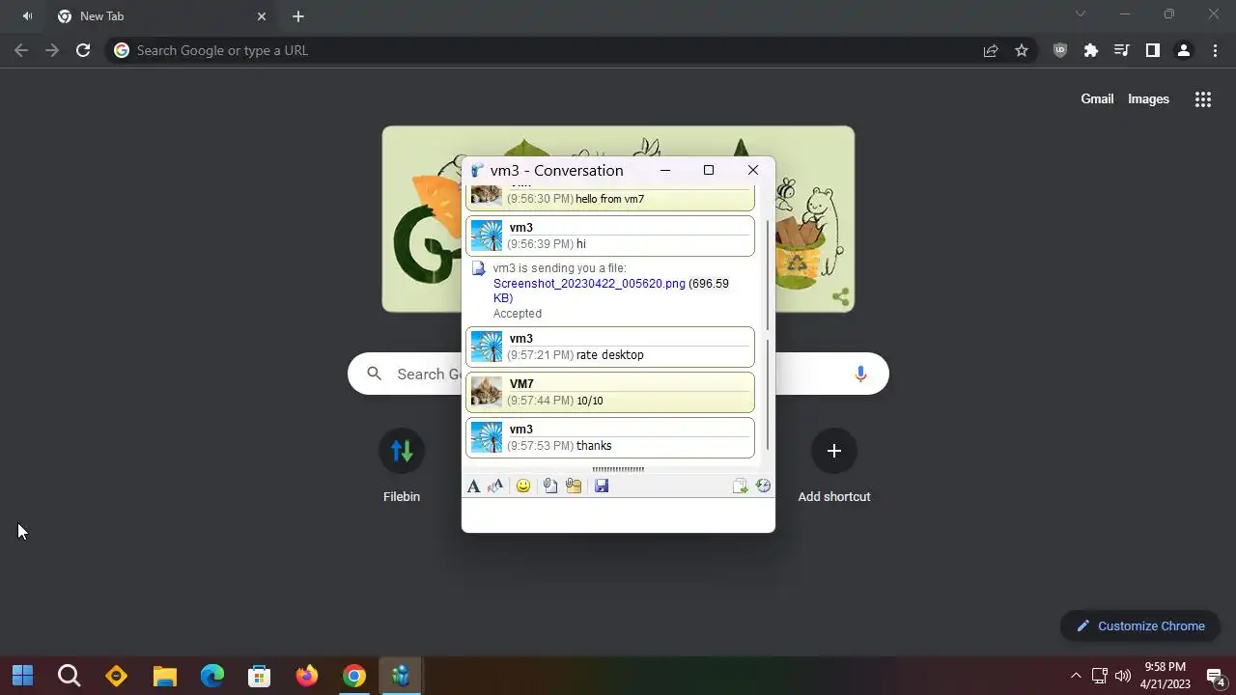This screenshot has height=695, width=1236.
Task: Click the dotted splitter handle above toolbar
Action: 618,469
